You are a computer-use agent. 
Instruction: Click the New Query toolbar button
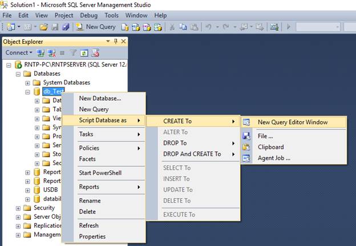96,27
